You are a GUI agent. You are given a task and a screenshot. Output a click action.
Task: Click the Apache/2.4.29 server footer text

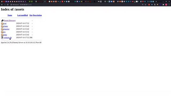[21, 43]
